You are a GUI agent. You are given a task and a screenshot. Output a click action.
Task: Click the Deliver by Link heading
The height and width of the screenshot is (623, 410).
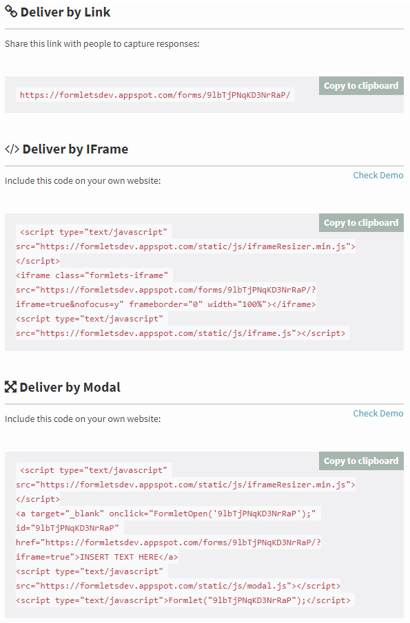[x=65, y=12]
